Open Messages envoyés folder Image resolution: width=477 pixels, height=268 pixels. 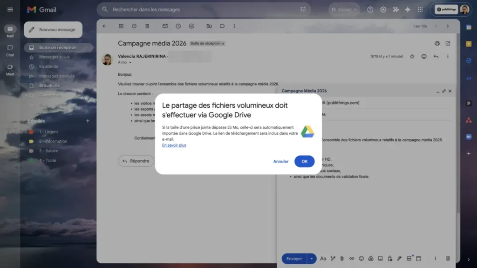click(x=58, y=76)
